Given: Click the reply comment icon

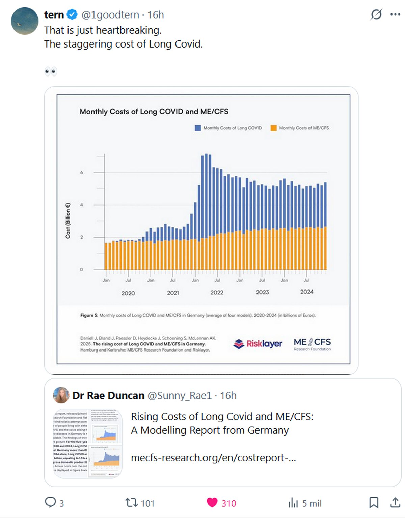Looking at the screenshot, I should tap(50, 502).
